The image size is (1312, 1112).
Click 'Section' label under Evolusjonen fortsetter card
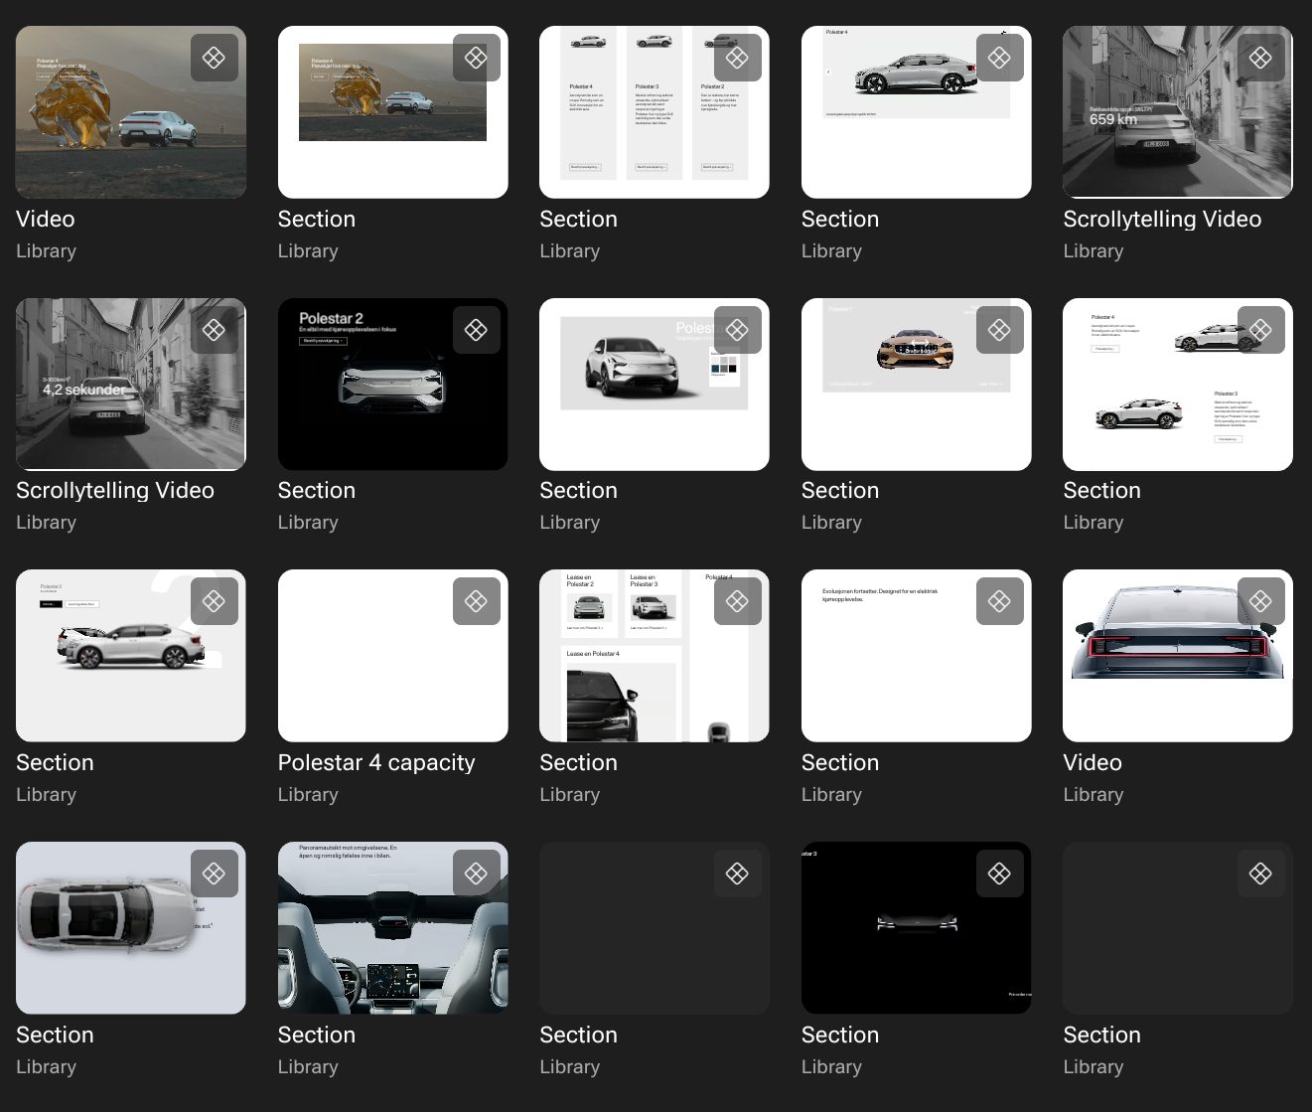(840, 762)
